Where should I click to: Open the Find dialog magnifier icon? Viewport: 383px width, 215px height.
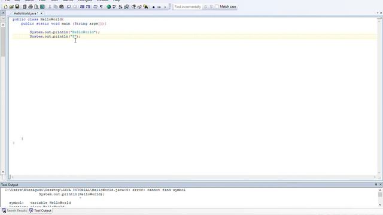click(x=133, y=7)
